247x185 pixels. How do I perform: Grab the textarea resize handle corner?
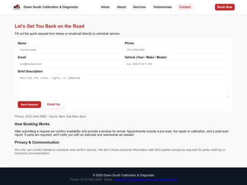[x=228, y=96]
